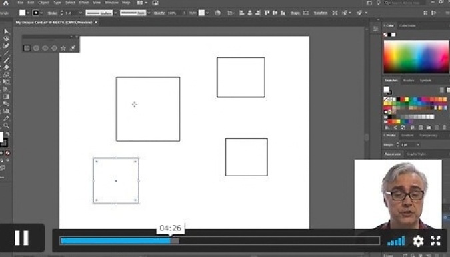Switch to the Gradient tab

coord(407,135)
